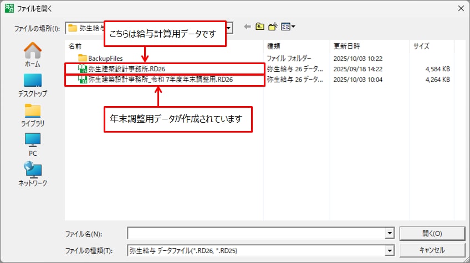The image size is (470, 263).
Task: Click the キャンセル button
Action: tap(431, 250)
